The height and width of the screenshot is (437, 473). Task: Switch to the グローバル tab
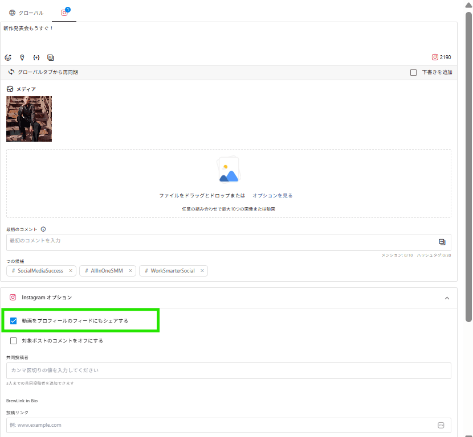tap(26, 13)
